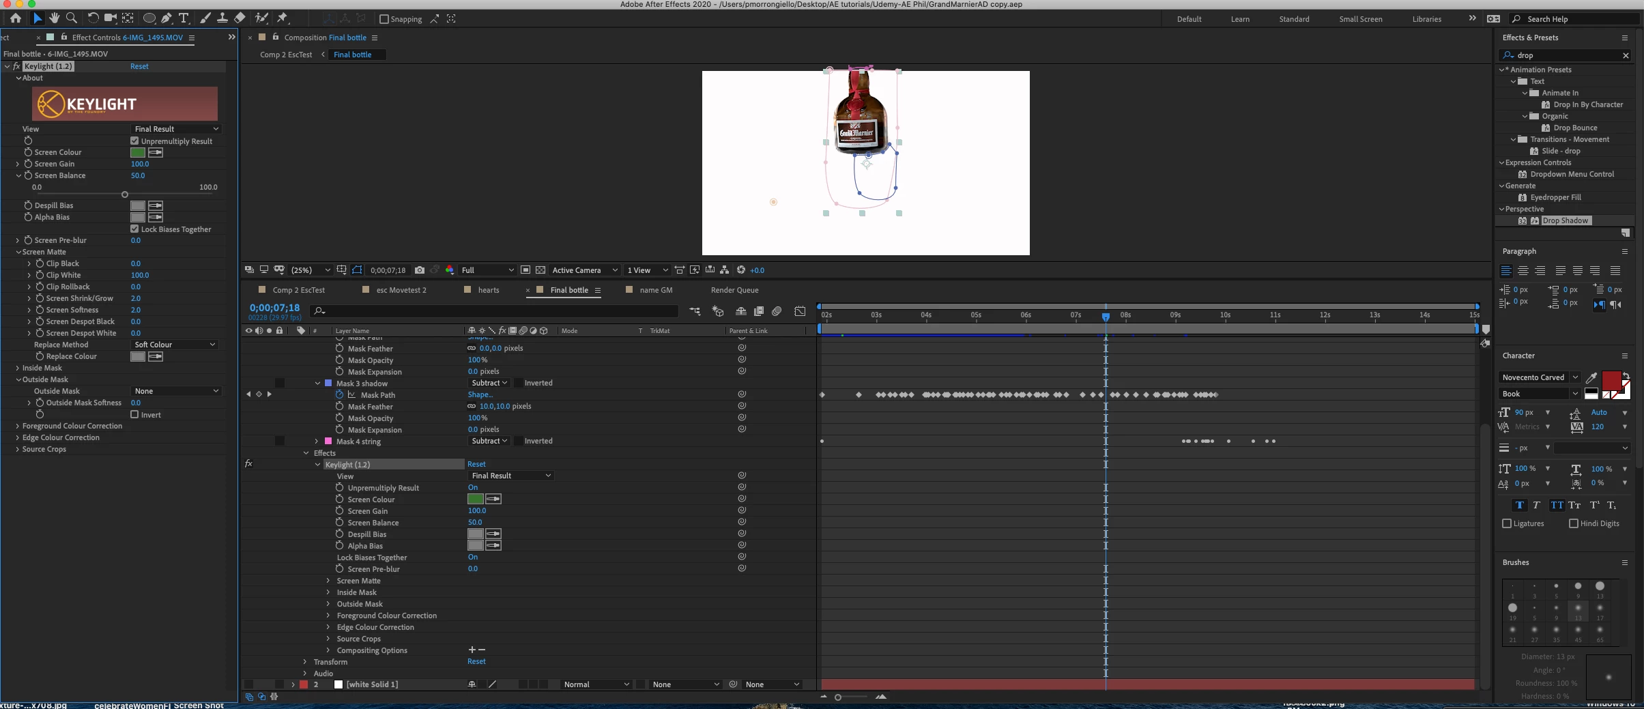Image resolution: width=1644 pixels, height=709 pixels.
Task: Select the Brush tool
Action: pos(205,18)
